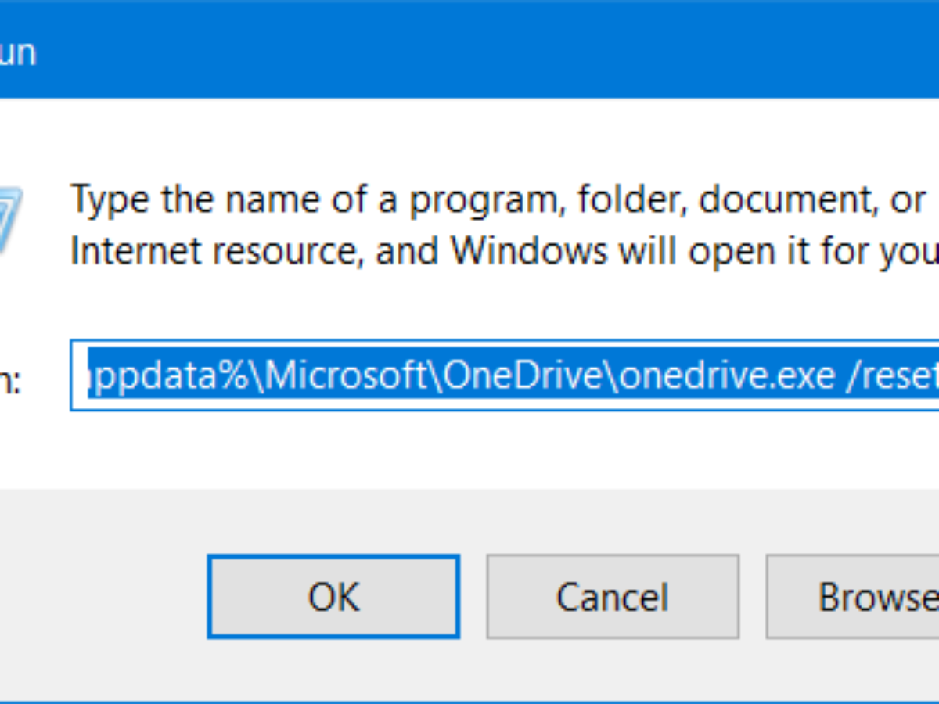Click the Run dialog icon
The height and width of the screenshot is (704, 939).
(x=9, y=221)
